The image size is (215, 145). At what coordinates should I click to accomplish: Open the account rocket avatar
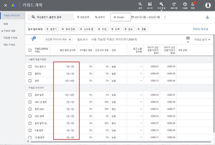point(208,5)
